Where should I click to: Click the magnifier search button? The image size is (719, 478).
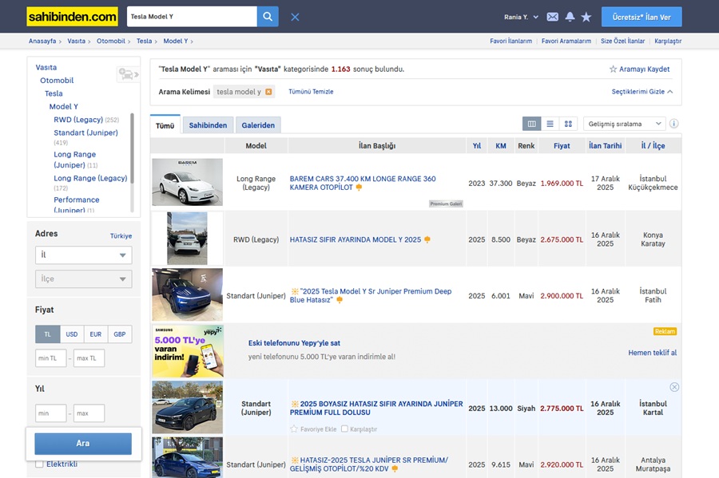click(x=268, y=17)
